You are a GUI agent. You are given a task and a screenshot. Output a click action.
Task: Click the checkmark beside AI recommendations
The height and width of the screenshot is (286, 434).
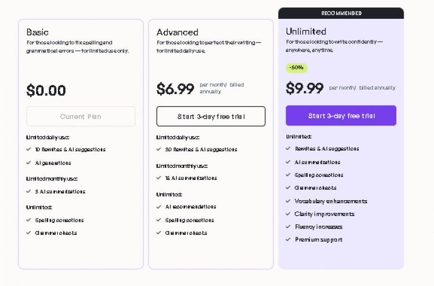pyautogui.click(x=159, y=207)
